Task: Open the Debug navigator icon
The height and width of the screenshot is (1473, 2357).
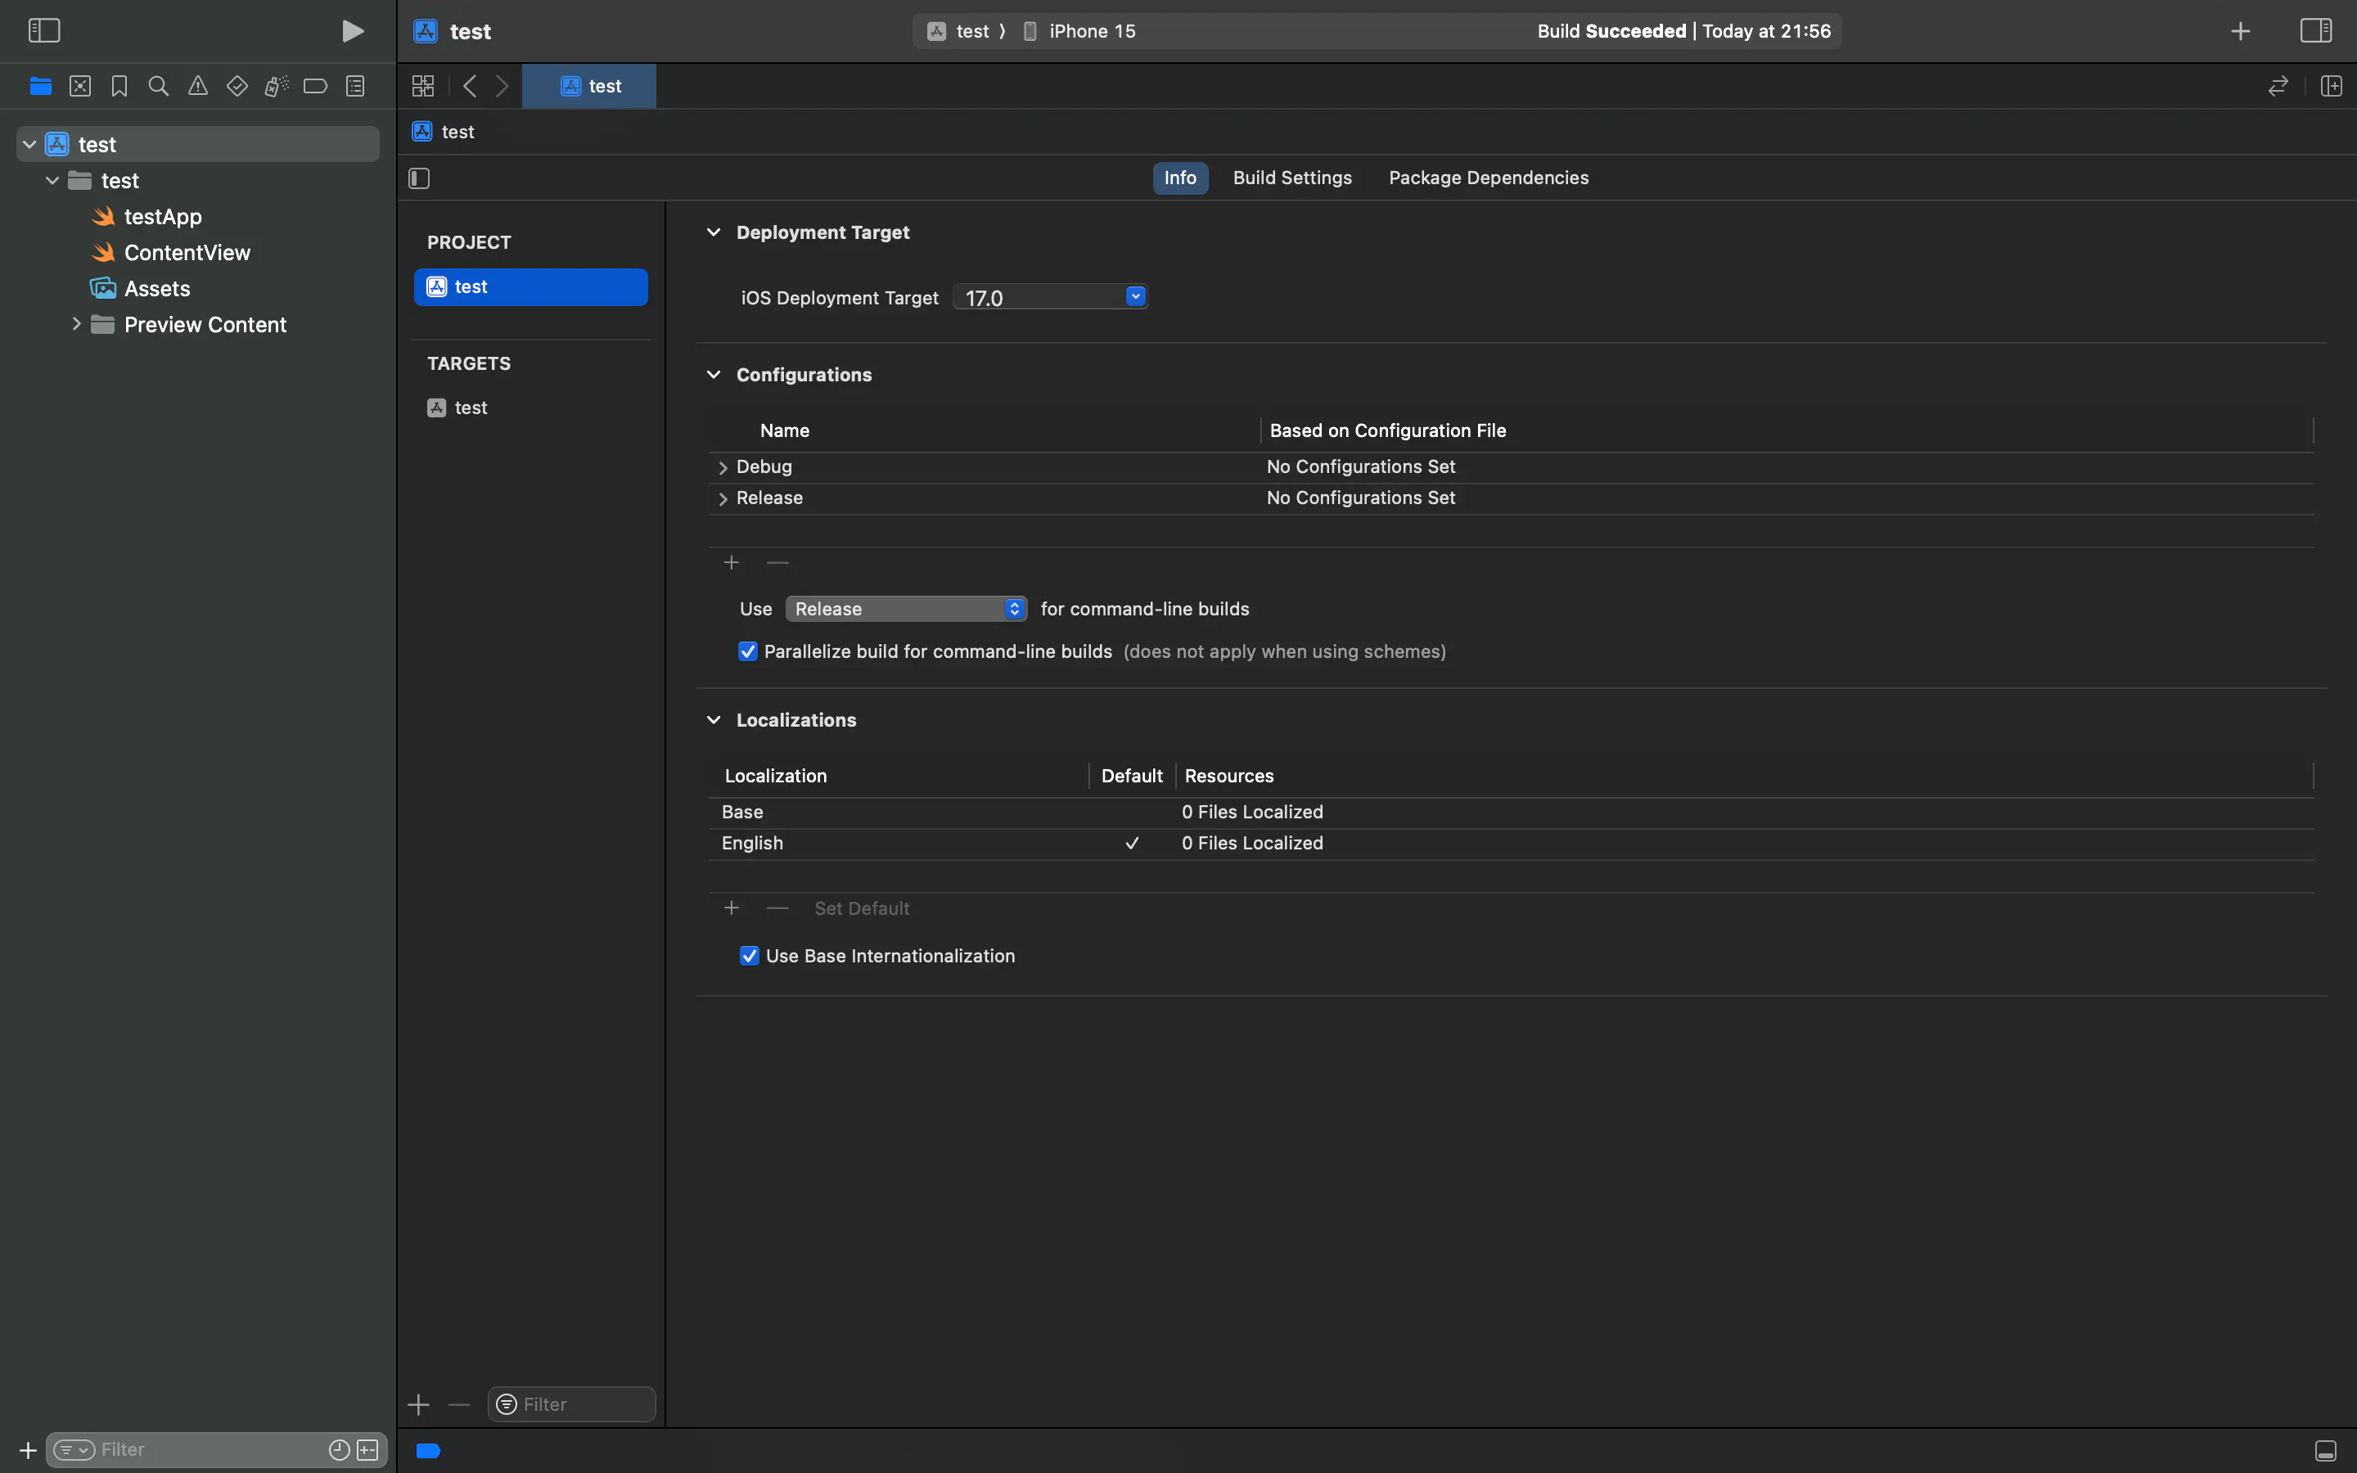Action: 277,86
